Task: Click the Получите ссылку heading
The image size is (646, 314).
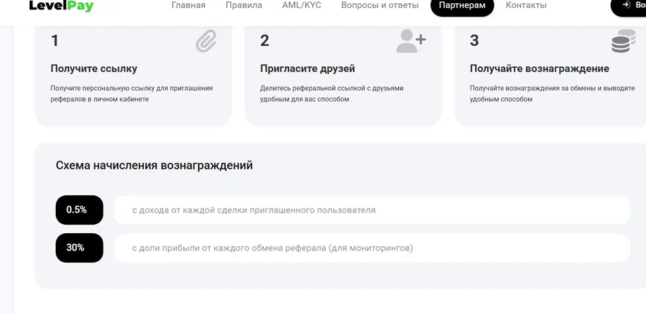Action: pyautogui.click(x=94, y=69)
